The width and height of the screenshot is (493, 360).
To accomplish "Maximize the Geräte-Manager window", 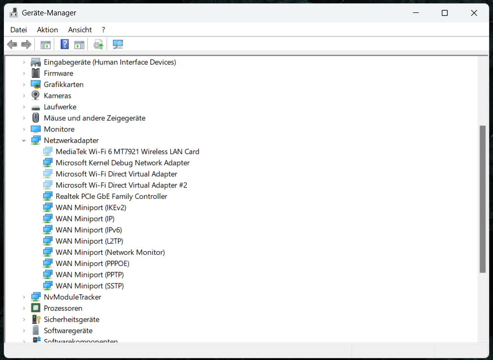I will coord(445,13).
